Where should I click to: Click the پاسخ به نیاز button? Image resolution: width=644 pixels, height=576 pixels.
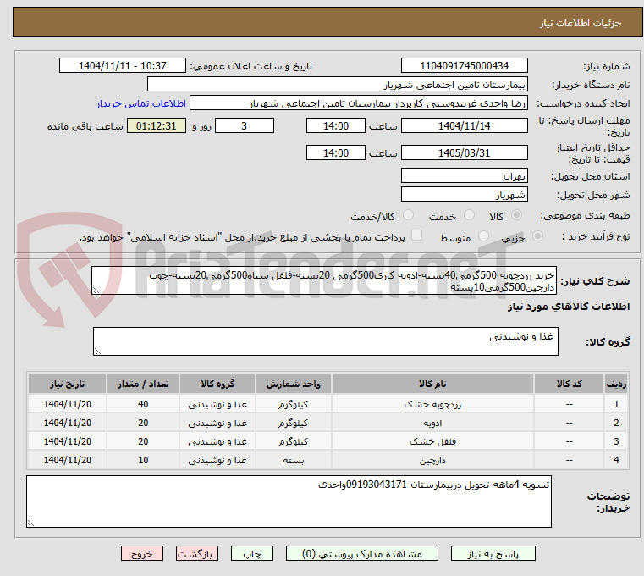coord(493,553)
